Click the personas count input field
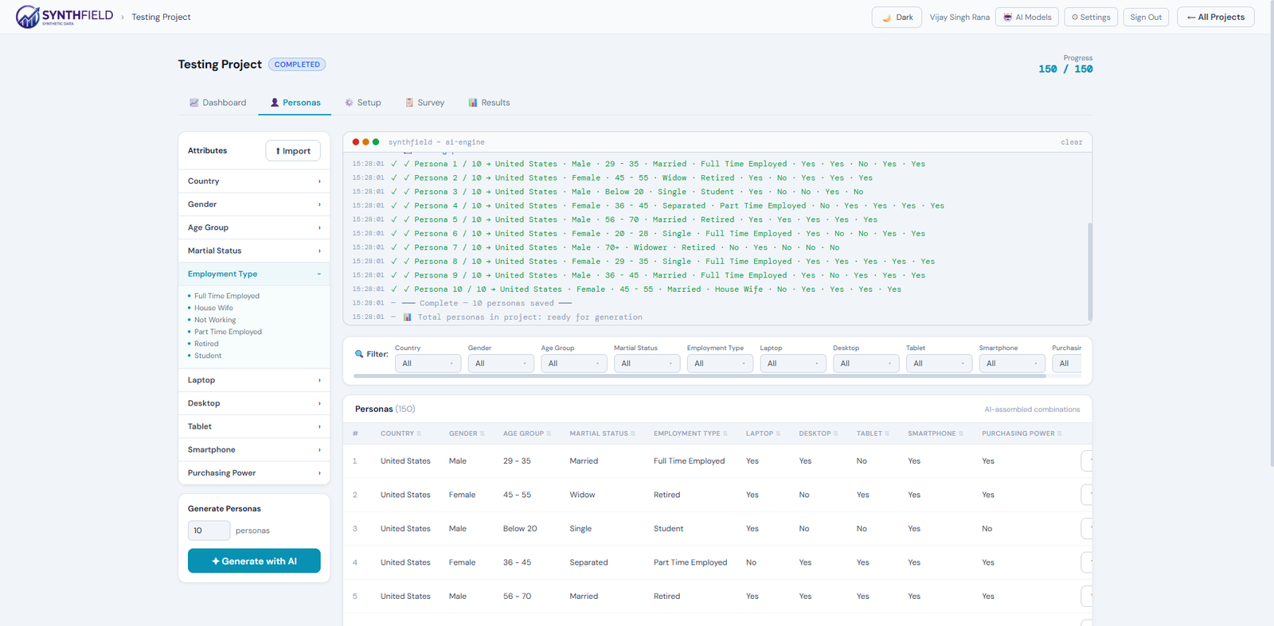The width and height of the screenshot is (1274, 626). click(x=209, y=531)
